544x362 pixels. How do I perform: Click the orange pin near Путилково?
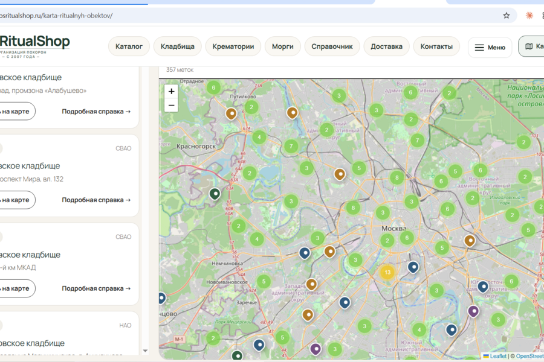click(x=232, y=113)
